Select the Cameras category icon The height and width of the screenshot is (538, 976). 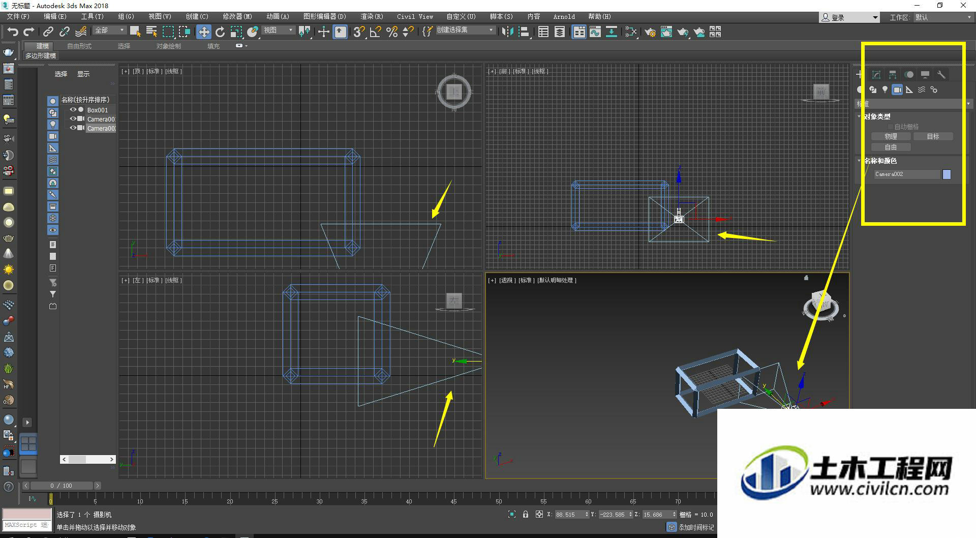(x=897, y=89)
